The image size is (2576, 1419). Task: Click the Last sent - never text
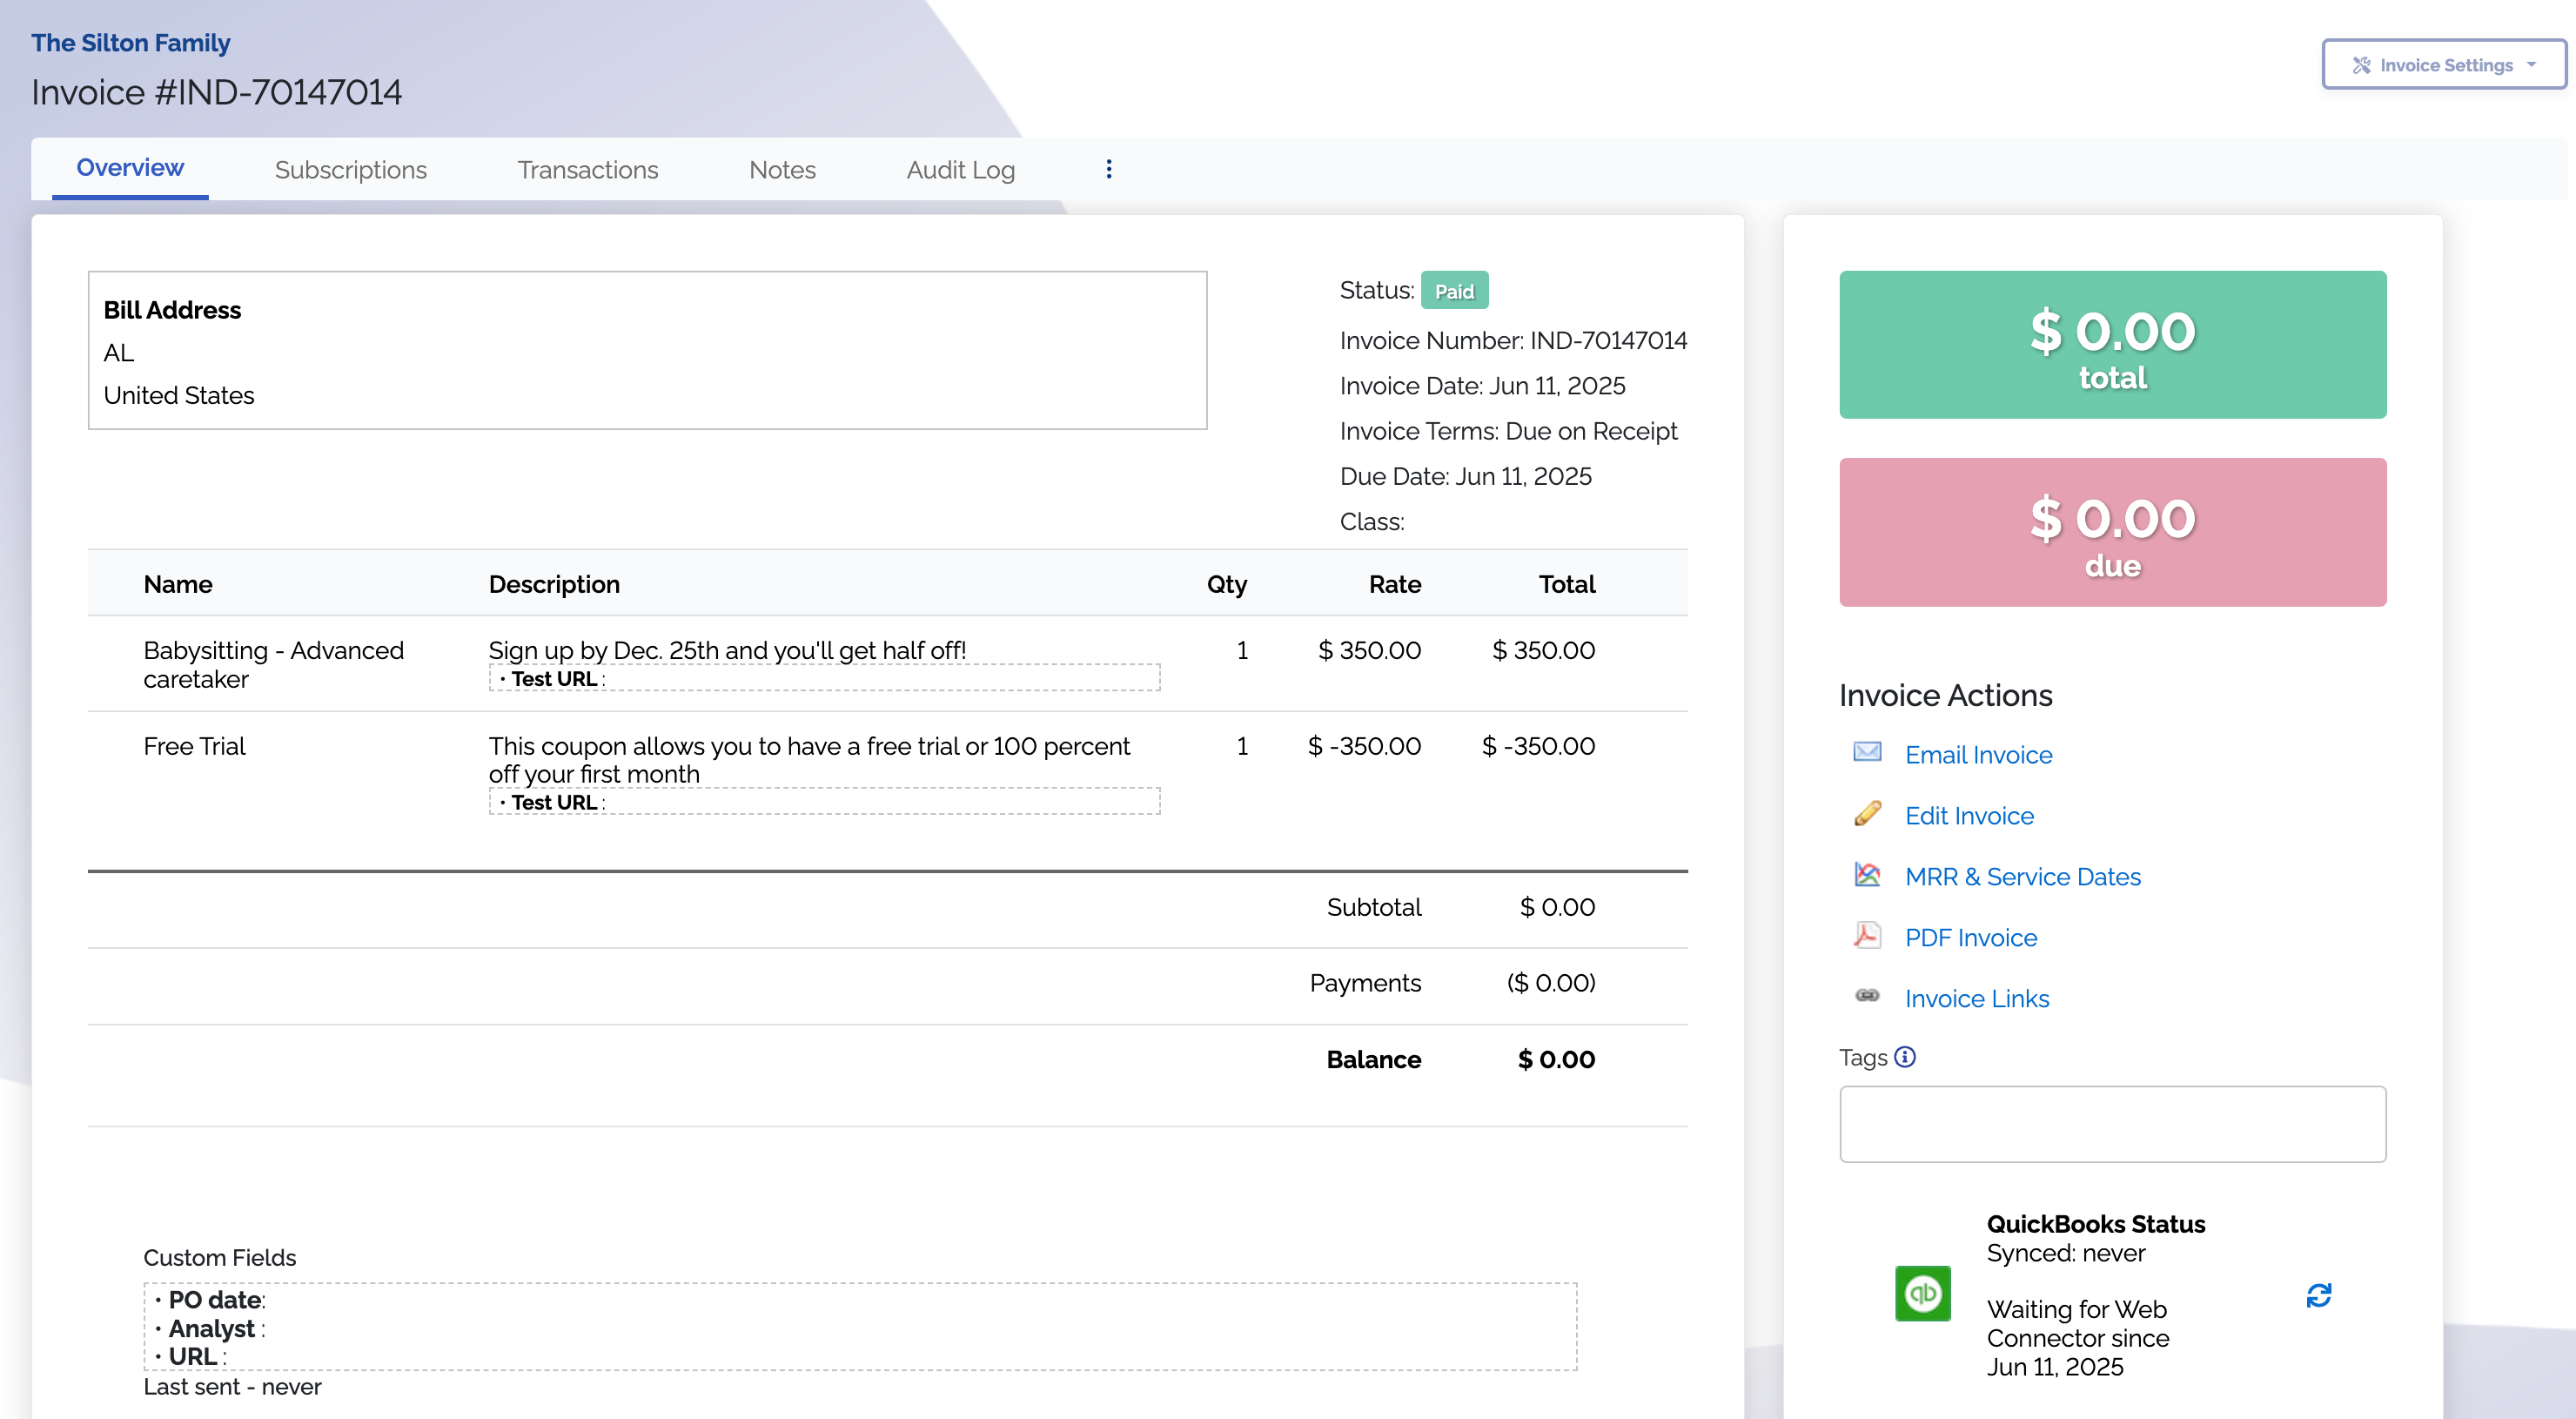click(232, 1387)
